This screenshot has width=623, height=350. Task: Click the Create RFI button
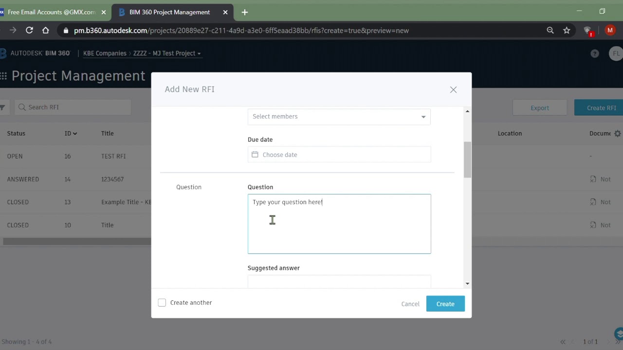pyautogui.click(x=599, y=108)
